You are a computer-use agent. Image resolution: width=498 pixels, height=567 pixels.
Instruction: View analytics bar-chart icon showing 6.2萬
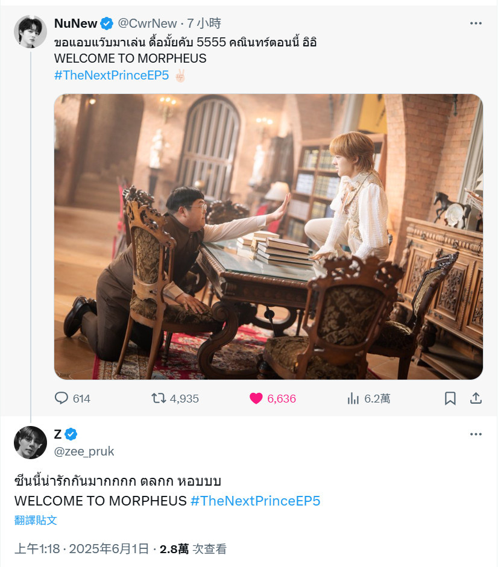coord(353,398)
